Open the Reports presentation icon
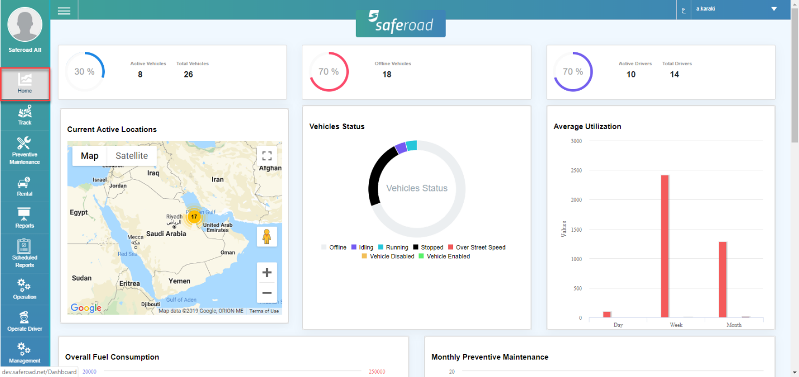Screen dimensions: 799x377 [25, 214]
